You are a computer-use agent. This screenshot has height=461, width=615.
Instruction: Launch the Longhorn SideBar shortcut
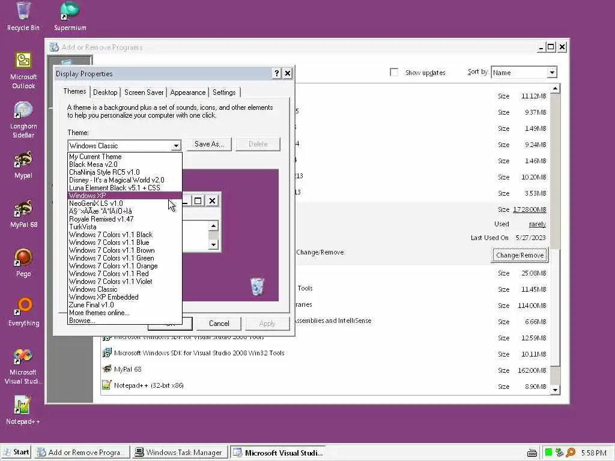(x=23, y=119)
